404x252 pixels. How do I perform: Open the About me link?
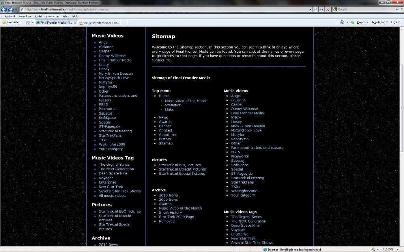[x=167, y=135]
